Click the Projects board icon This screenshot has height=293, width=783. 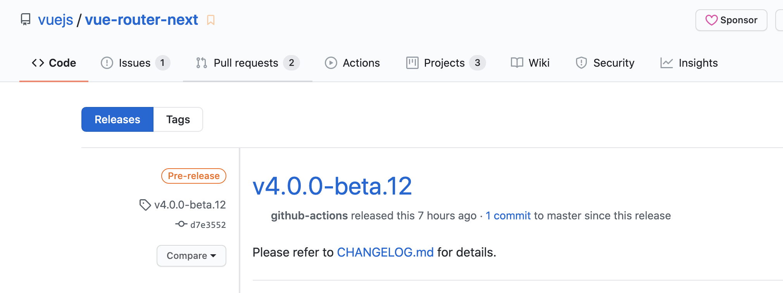[412, 63]
